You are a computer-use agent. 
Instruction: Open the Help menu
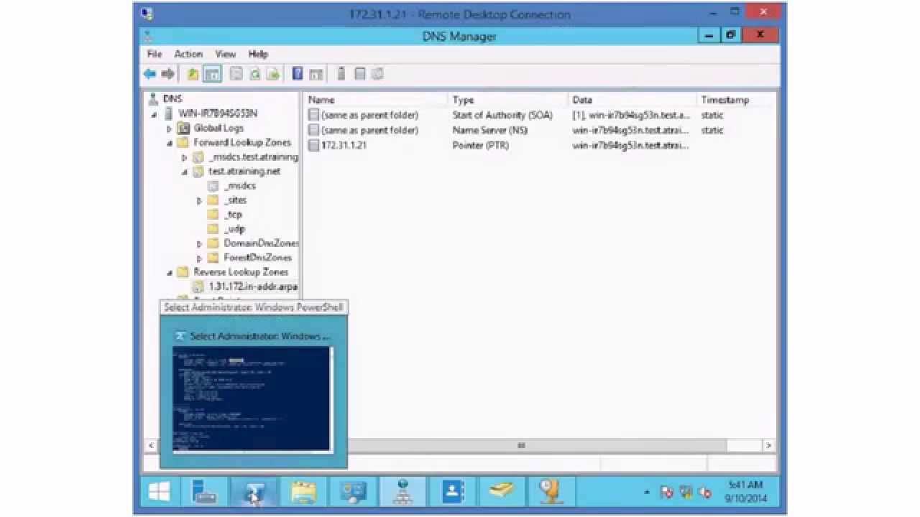[258, 54]
